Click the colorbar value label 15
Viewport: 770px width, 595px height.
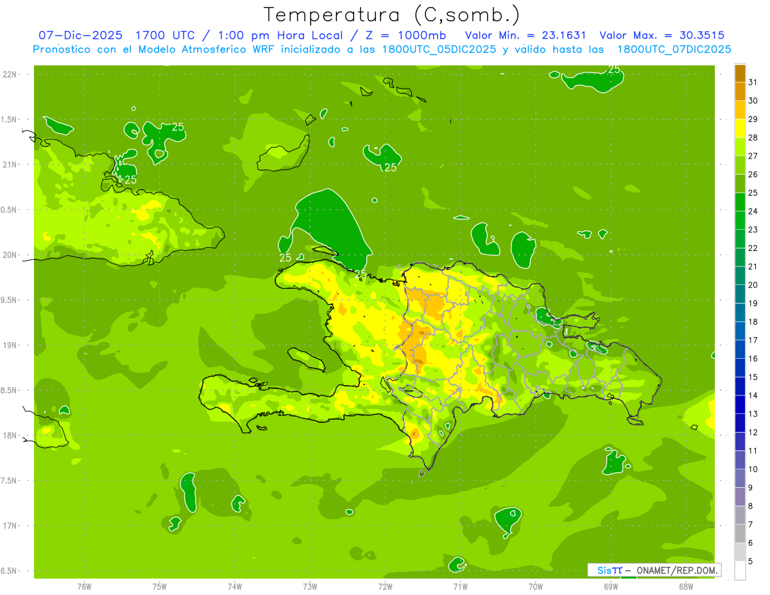[x=753, y=377]
